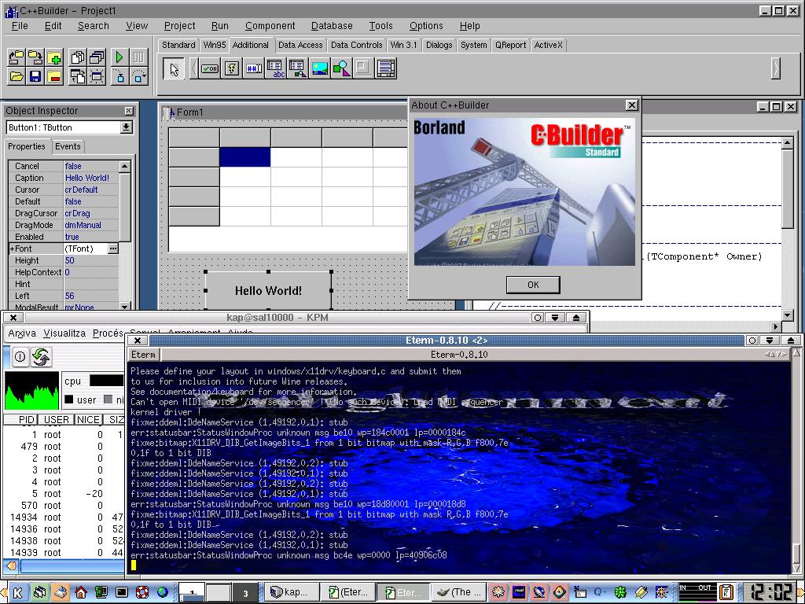805x604 pixels.
Task: Save the file with the floppy disk icon
Action: (x=35, y=76)
